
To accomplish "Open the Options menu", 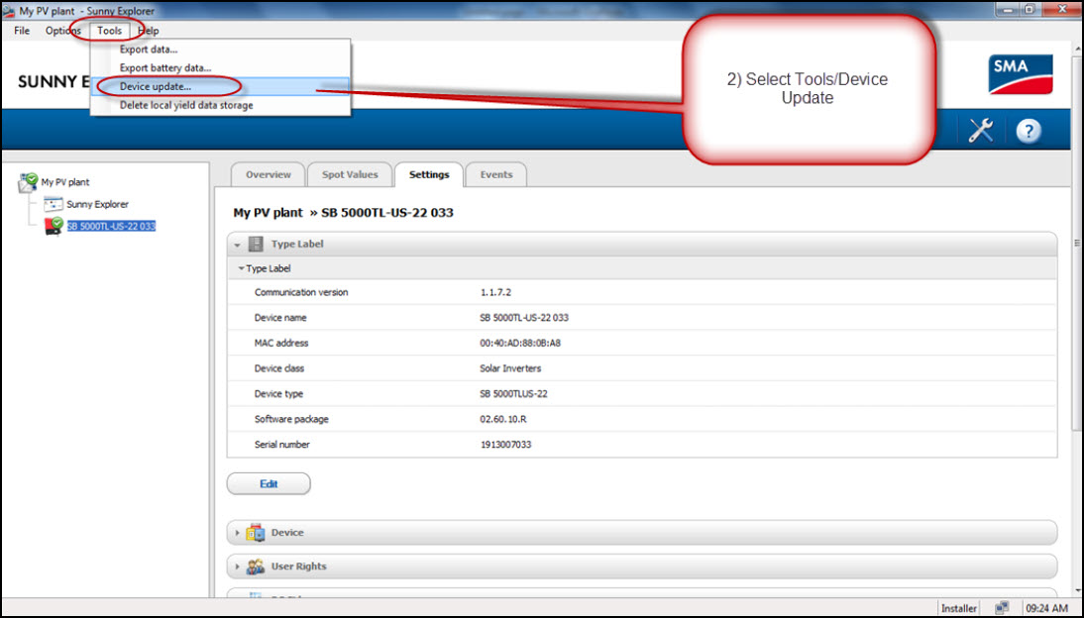I will tap(62, 31).
